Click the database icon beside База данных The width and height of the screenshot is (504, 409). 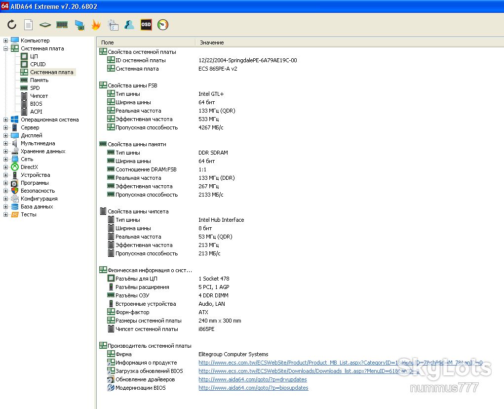15,206
